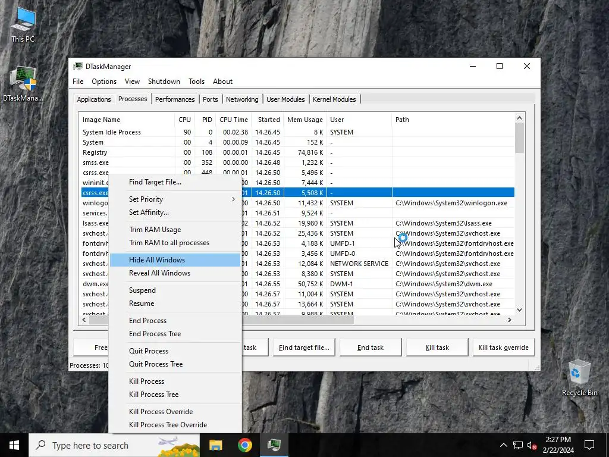Switch to the Performances tab
Screen dimensions: 609x457
(175, 99)
